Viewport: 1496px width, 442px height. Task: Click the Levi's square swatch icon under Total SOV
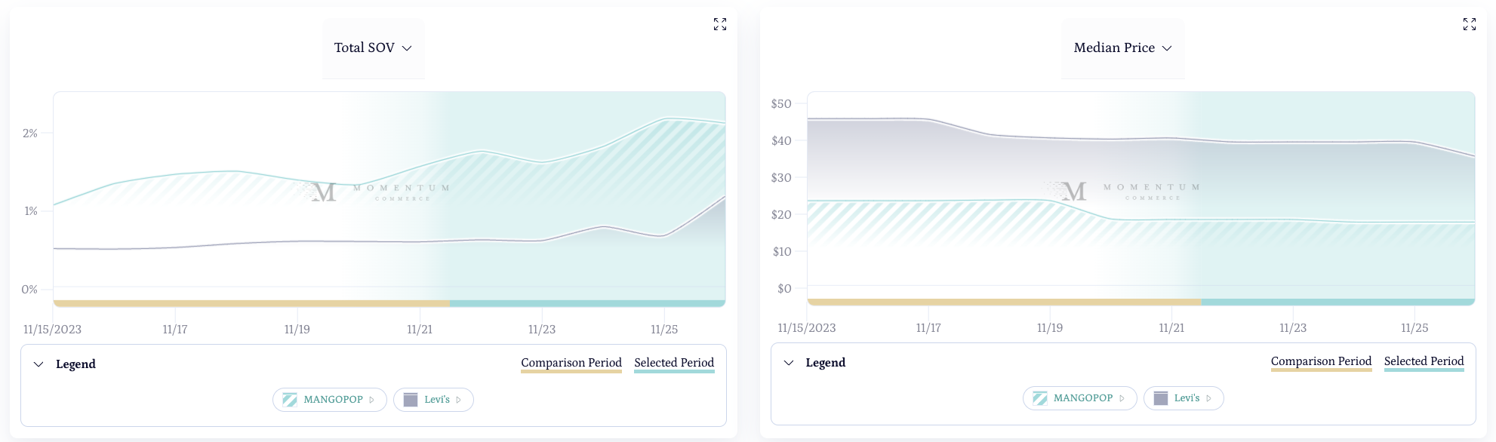[411, 400]
